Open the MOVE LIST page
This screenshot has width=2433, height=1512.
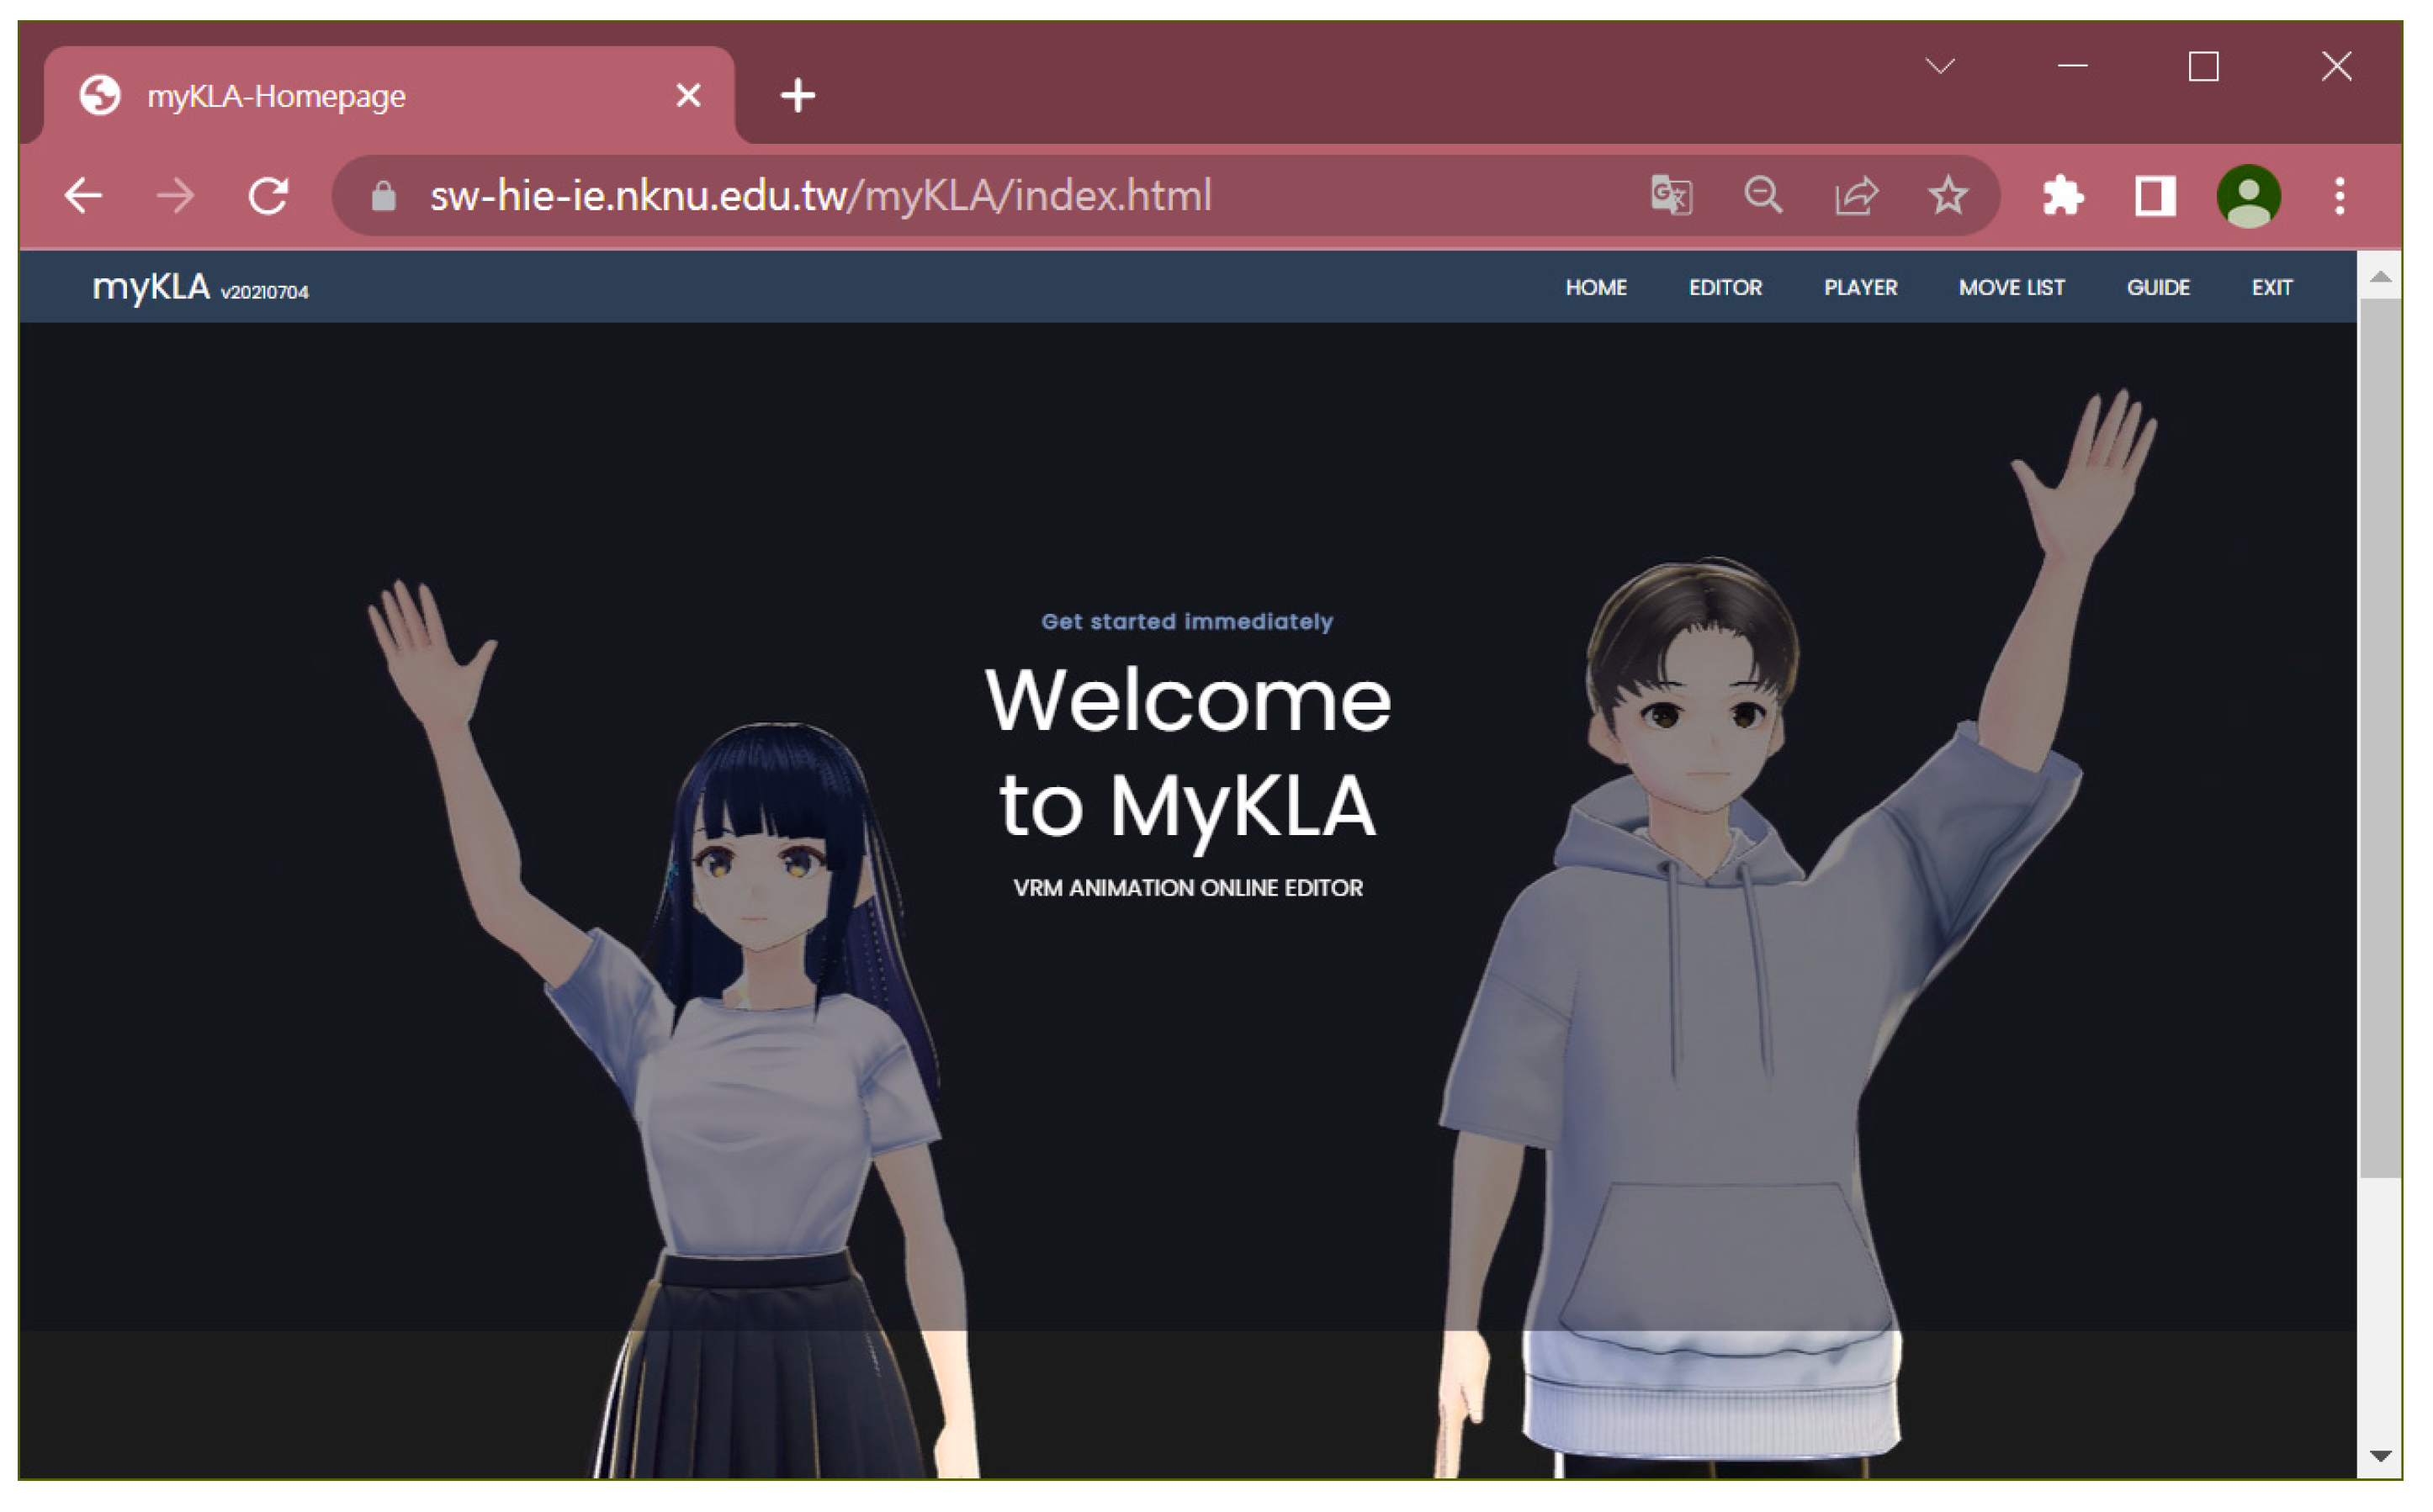pos(2011,288)
